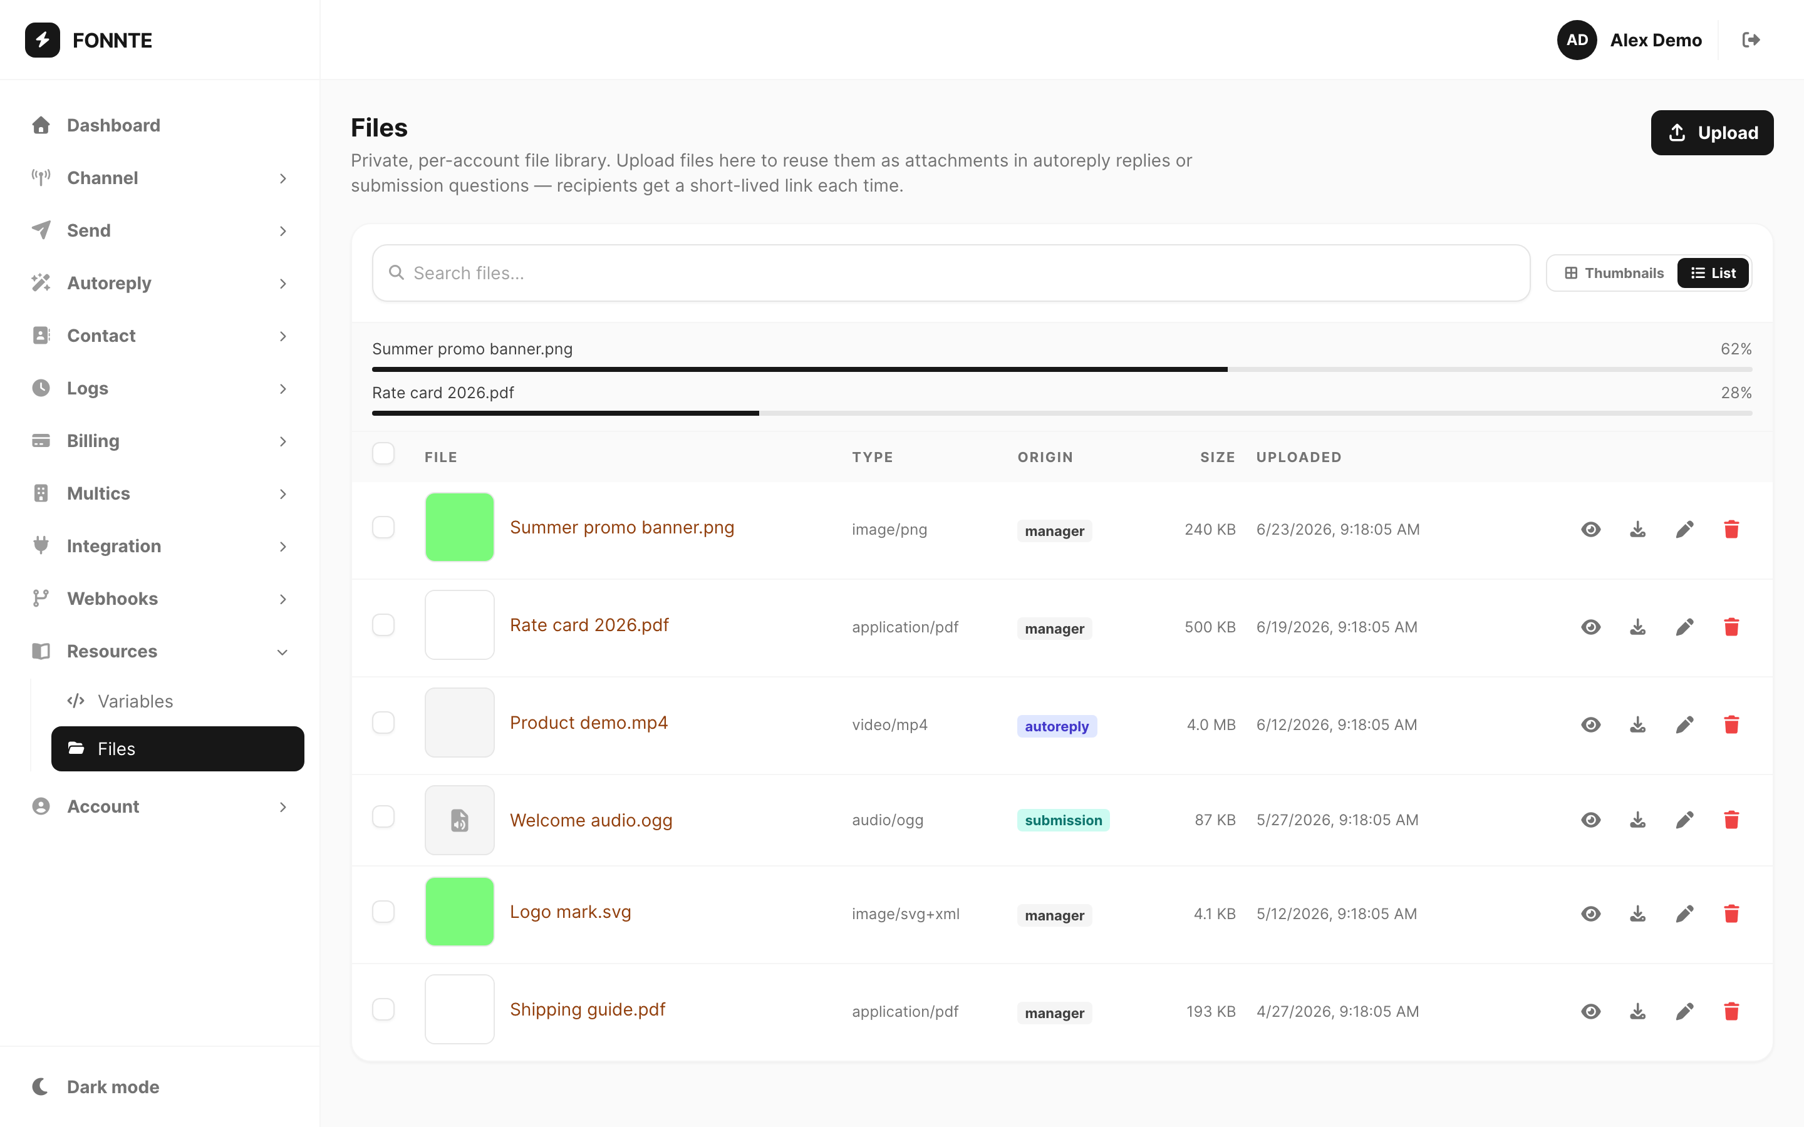Click the AD user avatar

tap(1576, 40)
